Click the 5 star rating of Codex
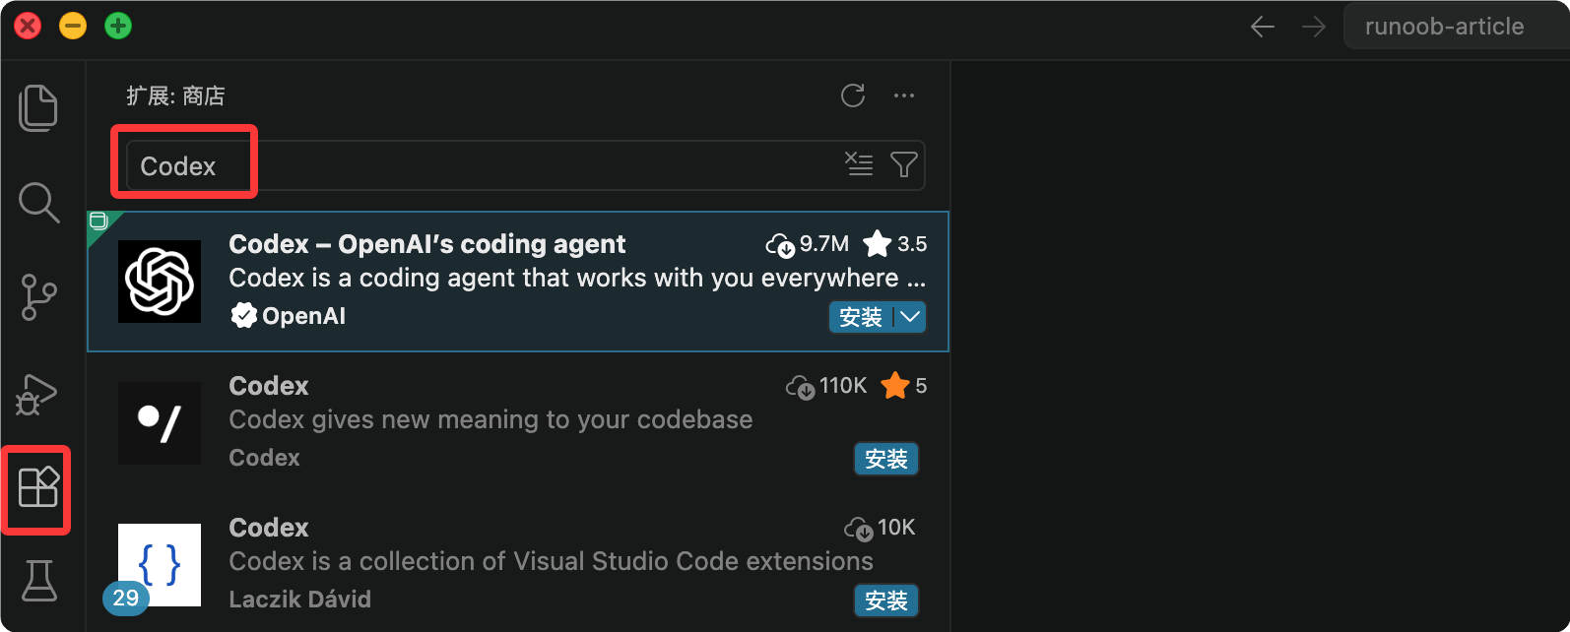Image resolution: width=1570 pixels, height=632 pixels. [904, 386]
